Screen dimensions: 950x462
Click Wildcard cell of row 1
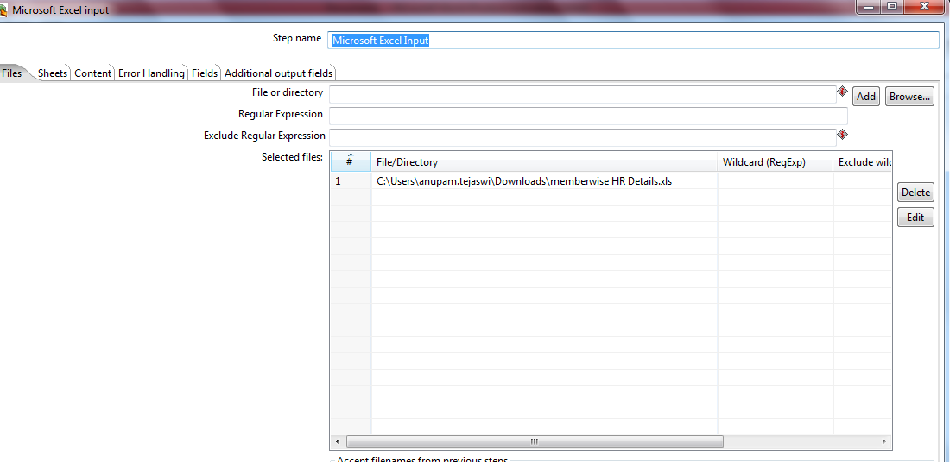pos(776,181)
